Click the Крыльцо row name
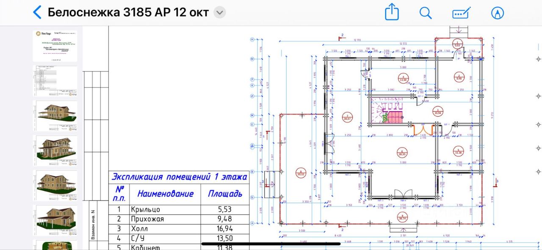This screenshot has height=250, width=542. pos(146,209)
